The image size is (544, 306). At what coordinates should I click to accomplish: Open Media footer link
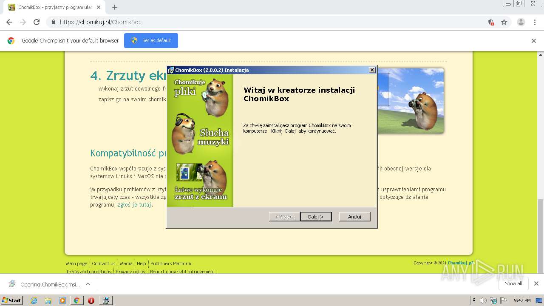[126, 263]
